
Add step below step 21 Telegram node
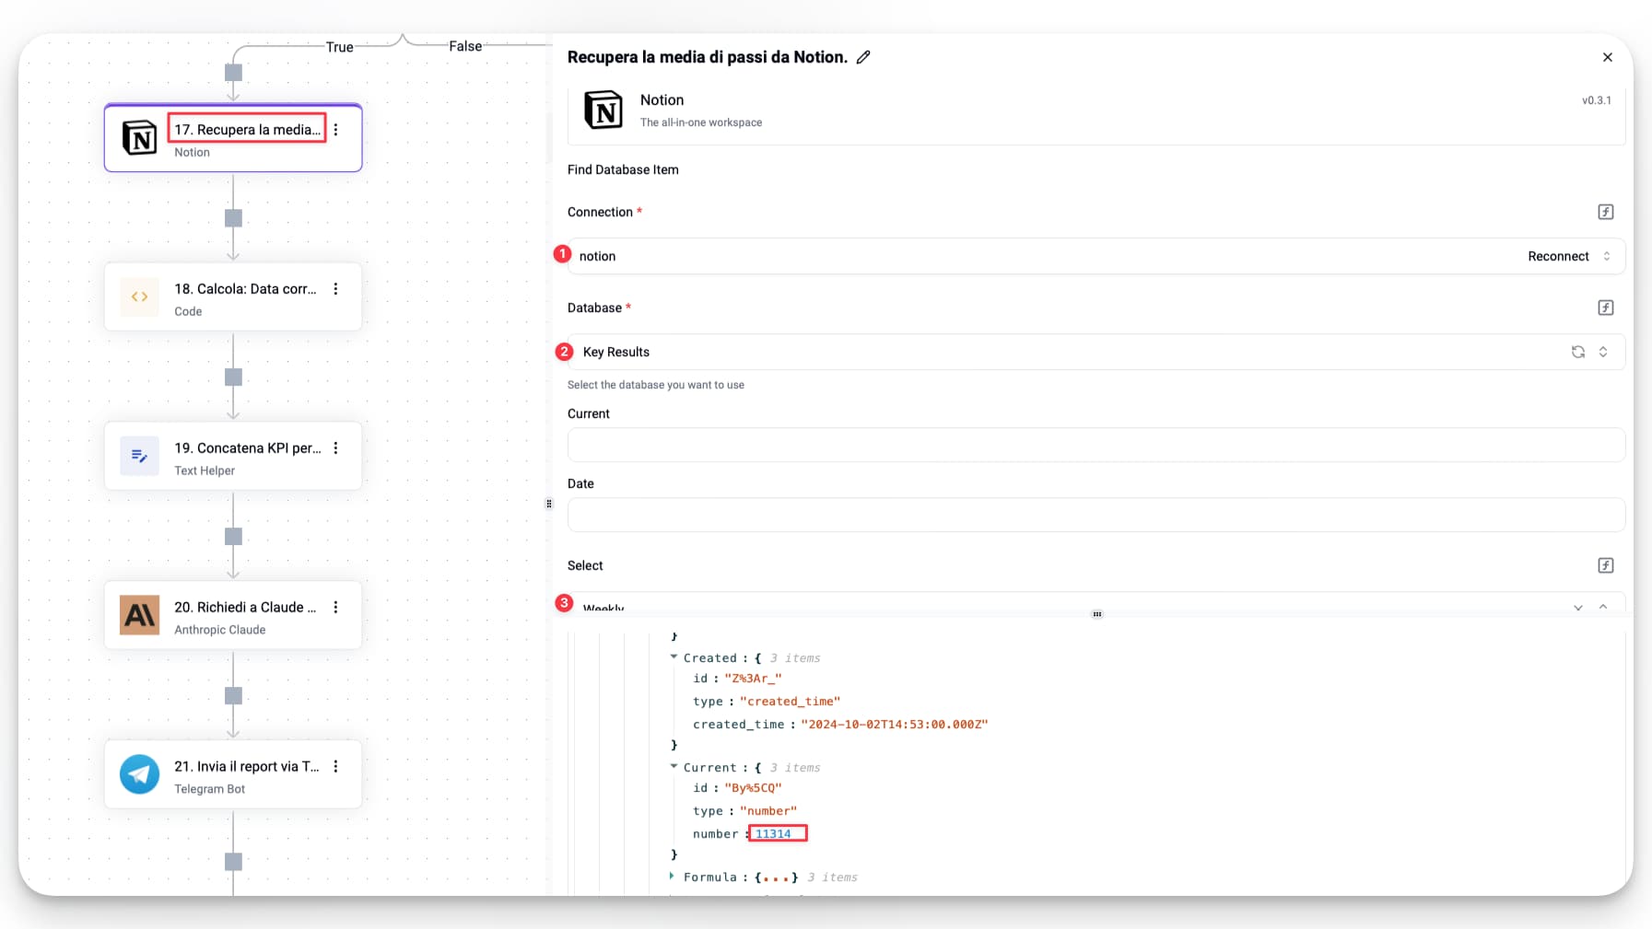233,862
